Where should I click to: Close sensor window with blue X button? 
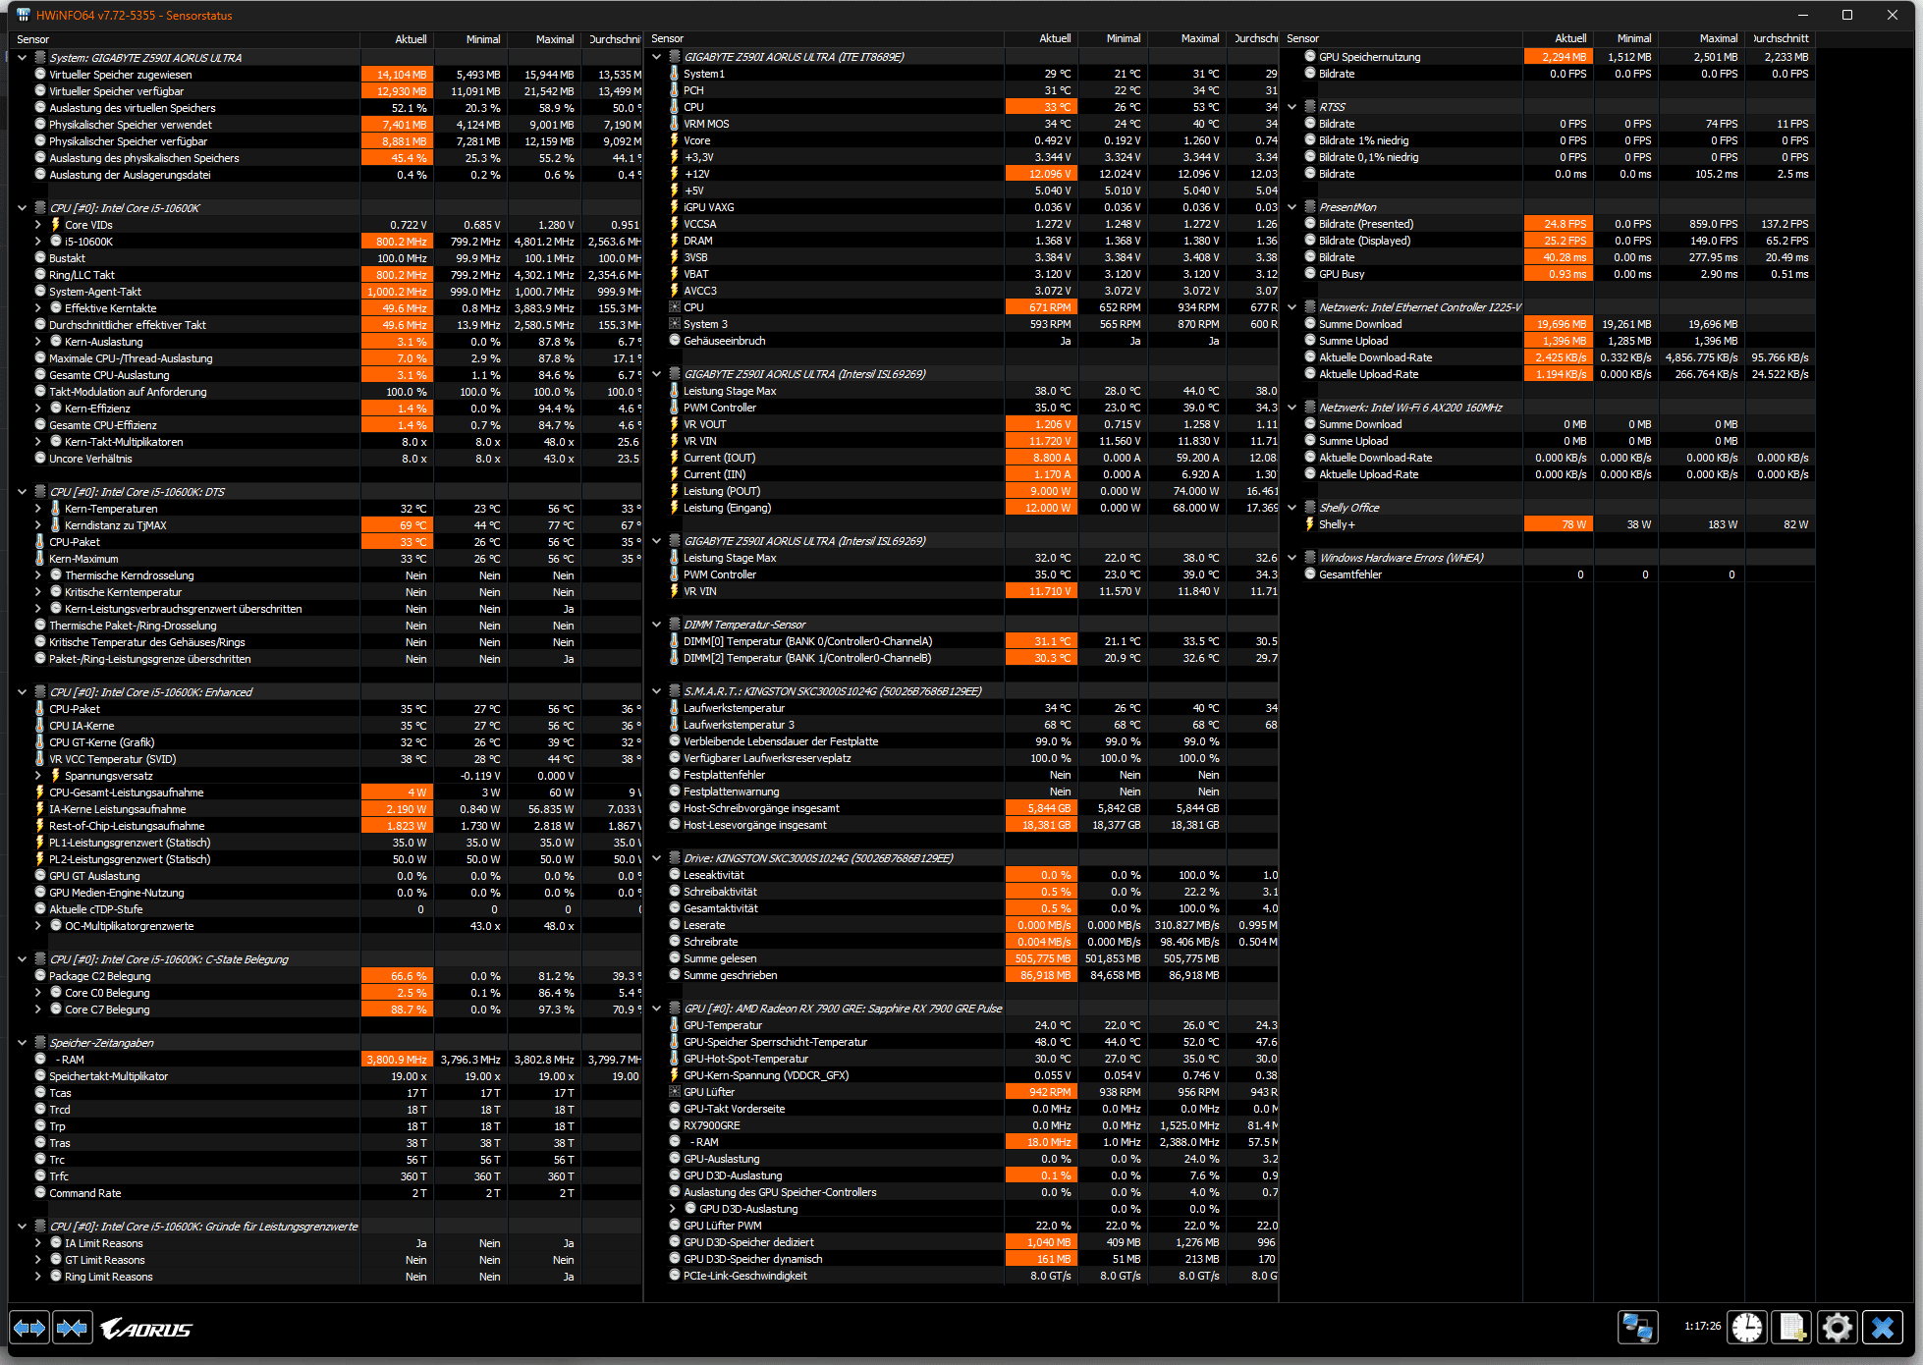(1883, 1328)
